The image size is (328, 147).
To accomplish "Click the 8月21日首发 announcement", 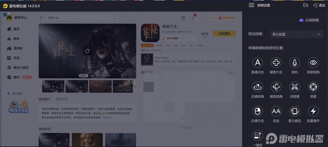I will click(179, 38).
